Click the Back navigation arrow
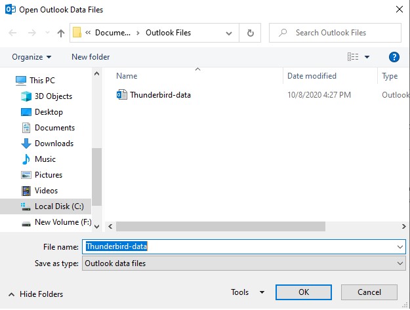This screenshot has height=310, width=410. click(x=13, y=33)
